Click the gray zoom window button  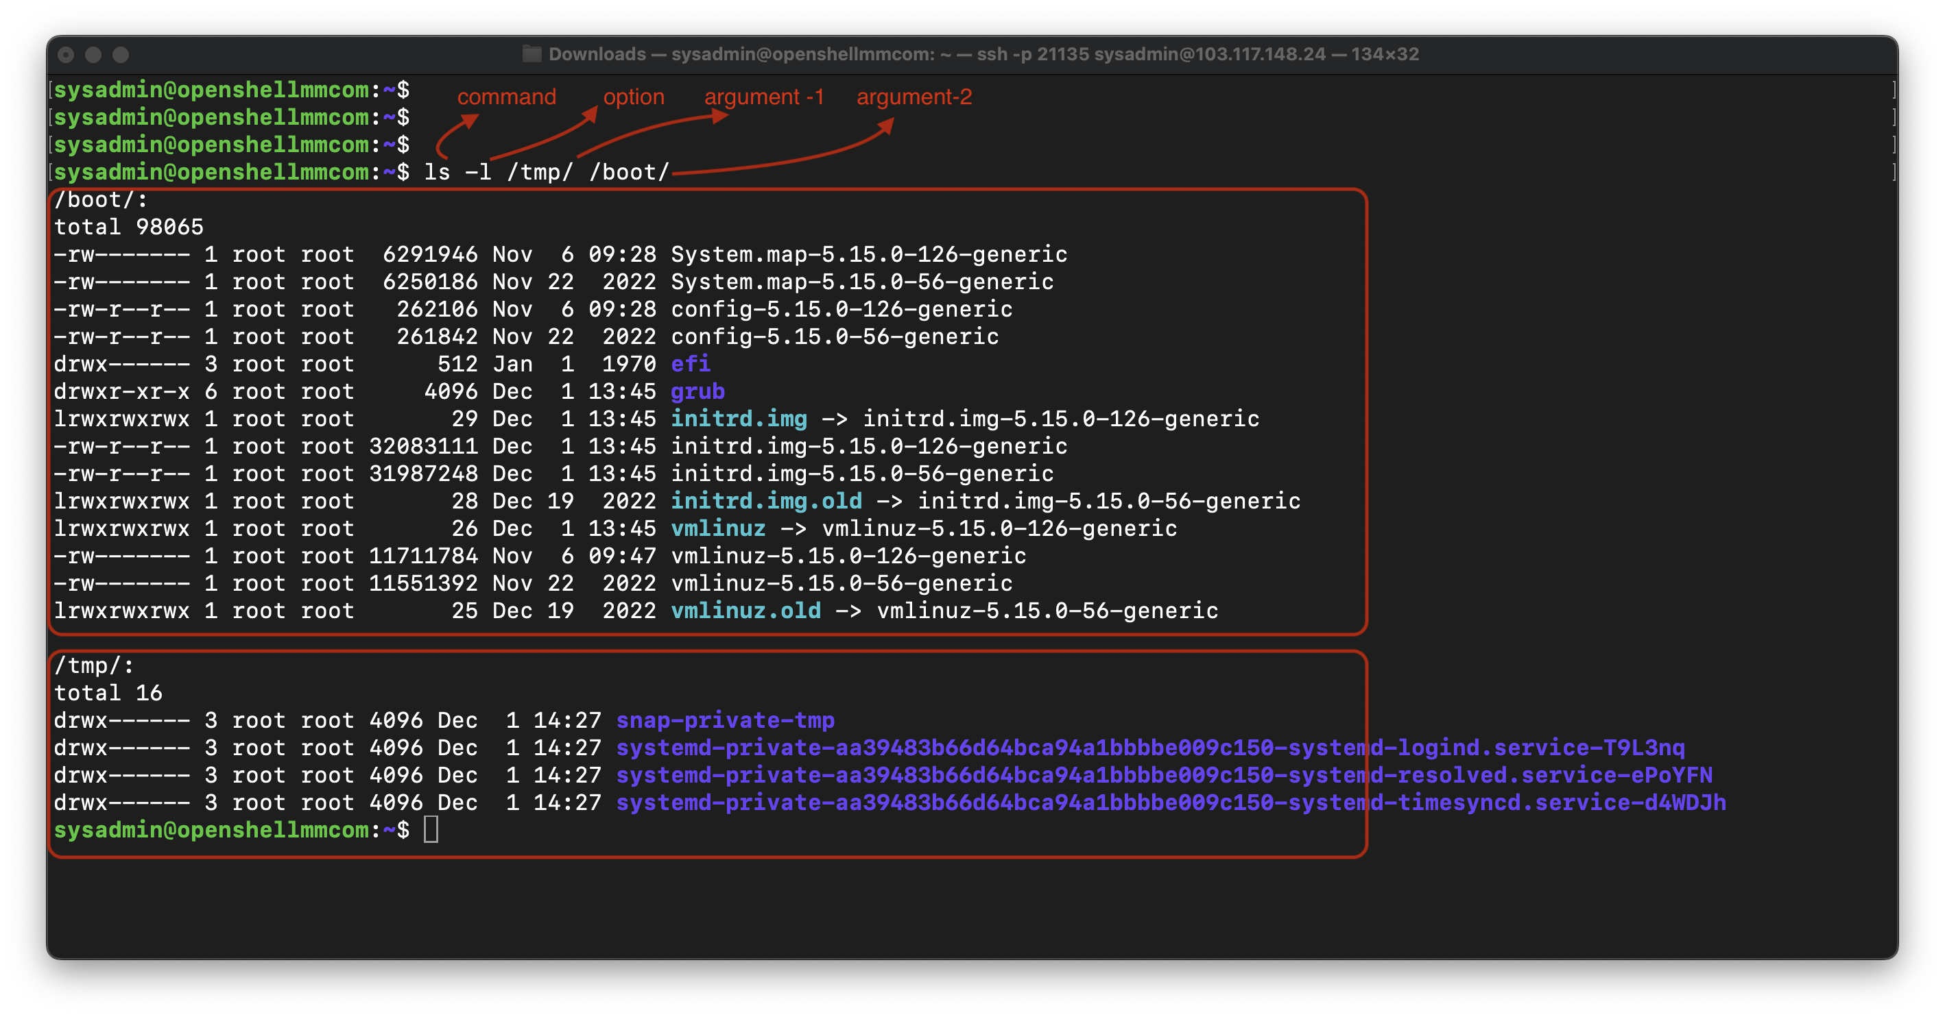point(121,55)
